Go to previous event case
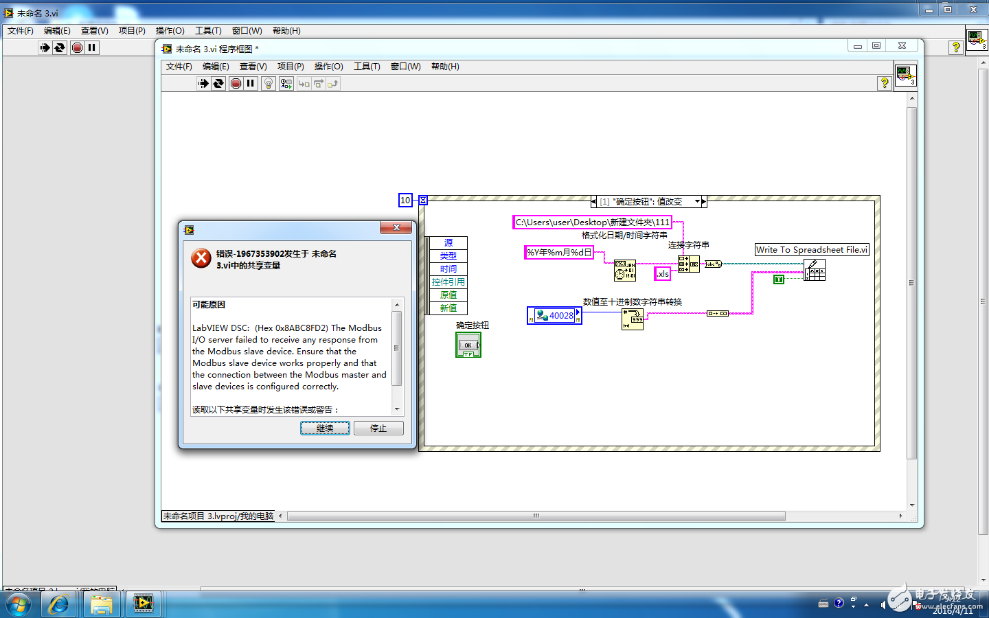 pyautogui.click(x=593, y=202)
